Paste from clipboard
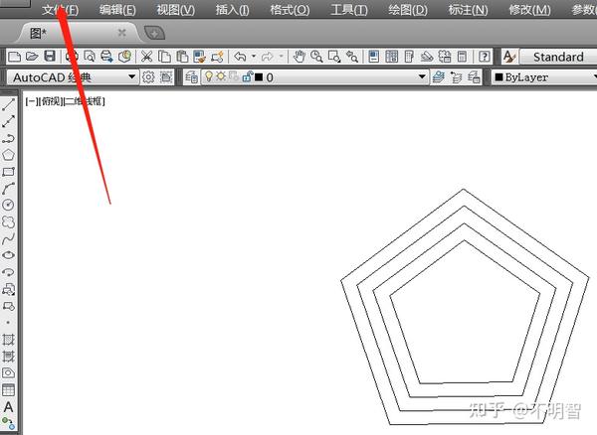 click(x=182, y=57)
